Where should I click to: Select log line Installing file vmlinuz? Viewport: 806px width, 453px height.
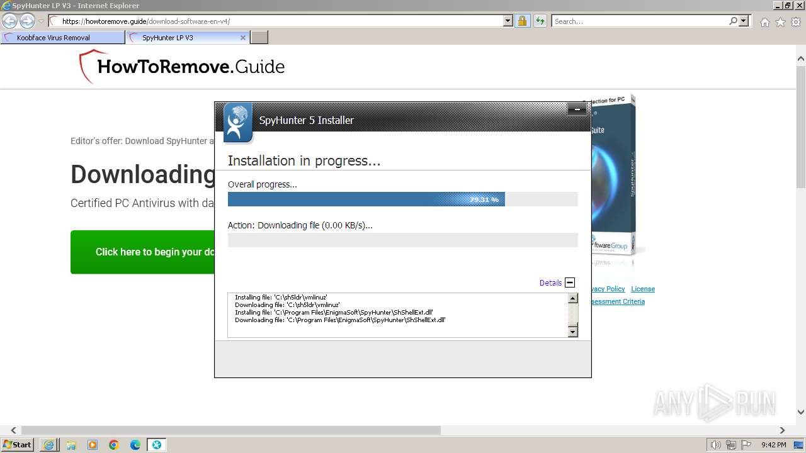281,297
